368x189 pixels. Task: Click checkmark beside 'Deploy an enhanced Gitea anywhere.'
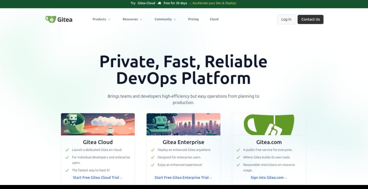tap(153, 150)
